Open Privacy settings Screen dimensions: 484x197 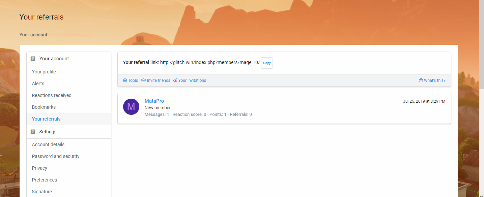pos(39,168)
